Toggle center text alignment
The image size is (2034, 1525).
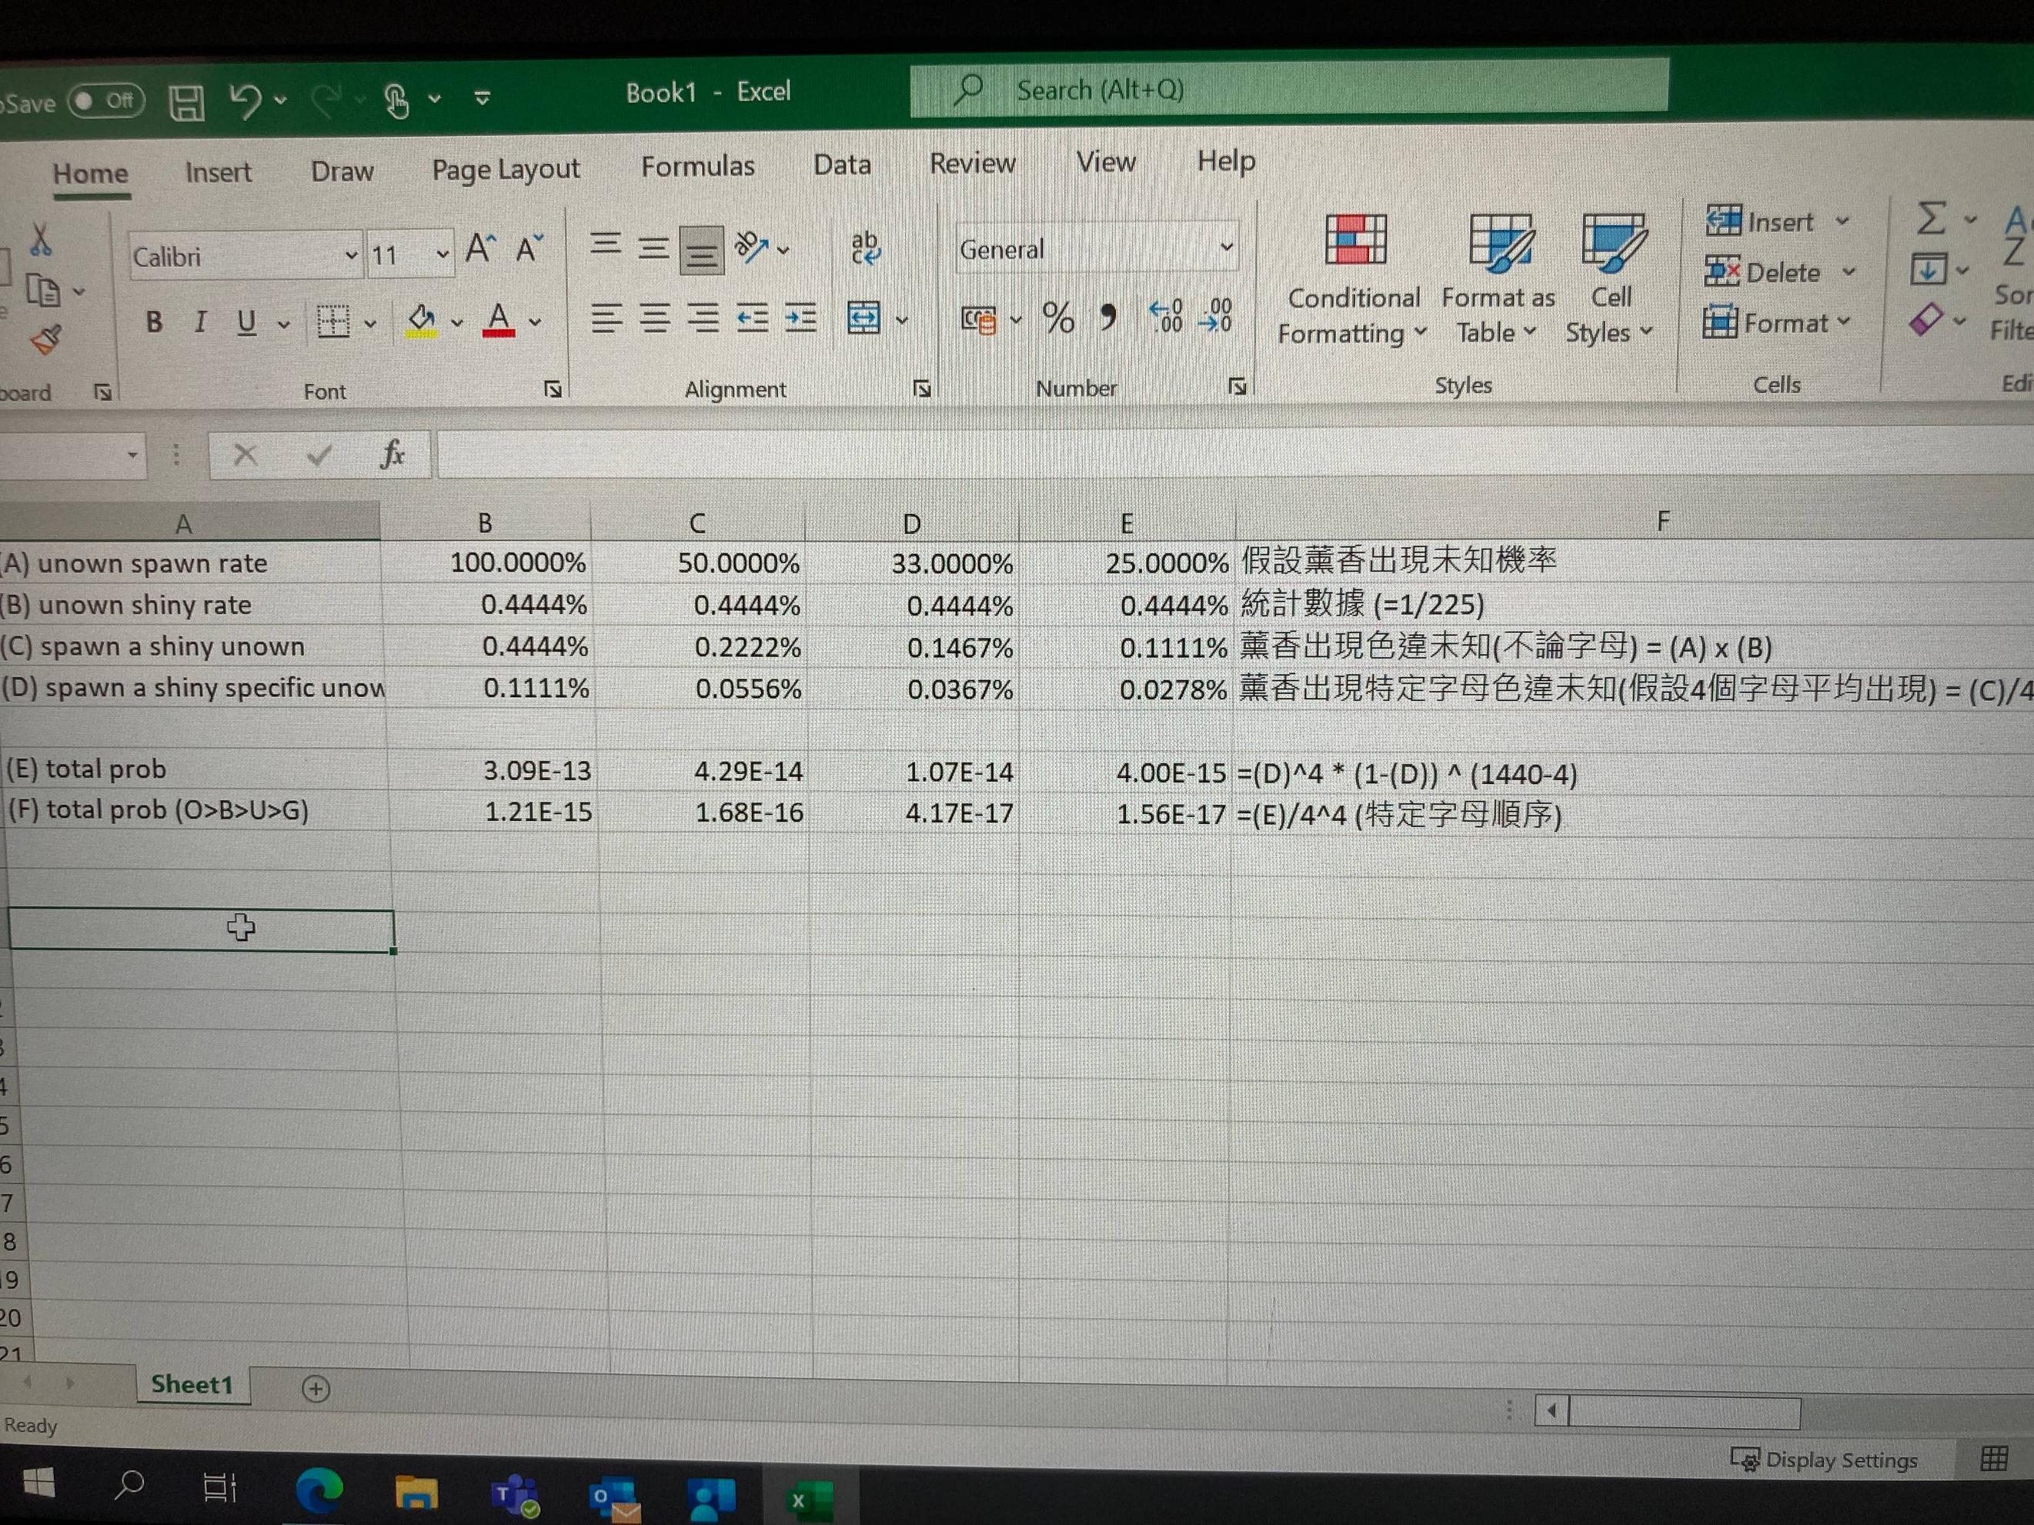(654, 319)
